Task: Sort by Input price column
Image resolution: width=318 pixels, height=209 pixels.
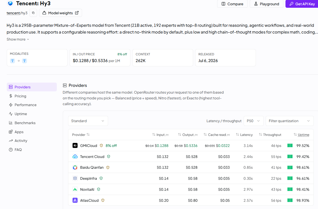Action: 160,135
